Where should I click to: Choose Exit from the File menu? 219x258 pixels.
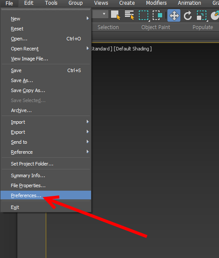[46, 207]
